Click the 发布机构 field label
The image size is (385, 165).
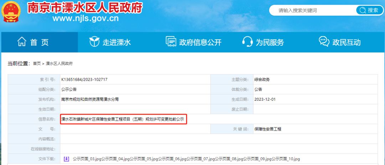click(x=47, y=99)
